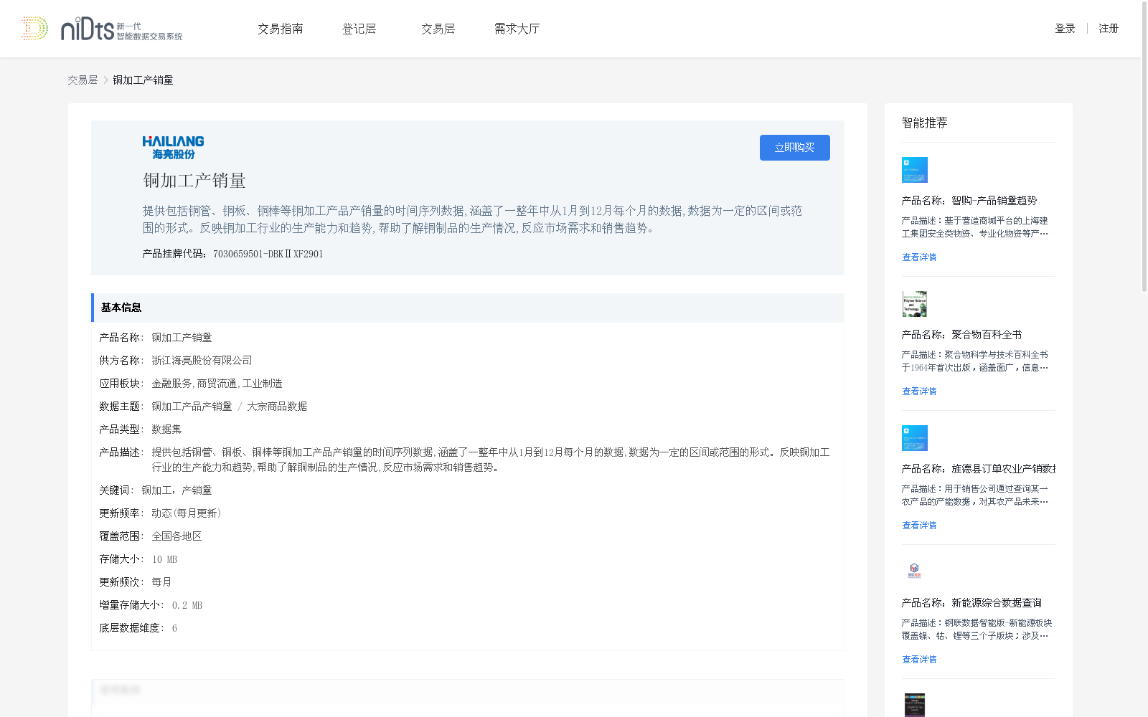Click product name 旌德县订单农业产销数据
Screen dimensions: 1148x717
pyautogui.click(x=1004, y=469)
